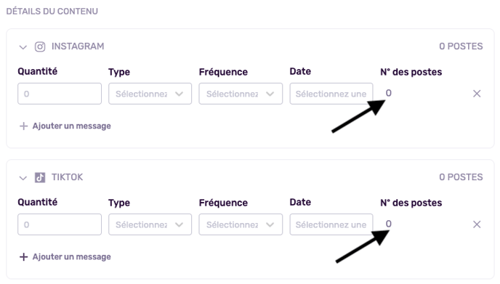
Task: Remove the Instagram post row
Action: pyautogui.click(x=477, y=94)
